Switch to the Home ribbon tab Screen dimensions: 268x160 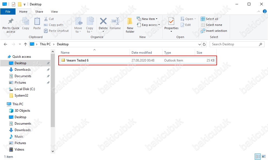[23, 12]
